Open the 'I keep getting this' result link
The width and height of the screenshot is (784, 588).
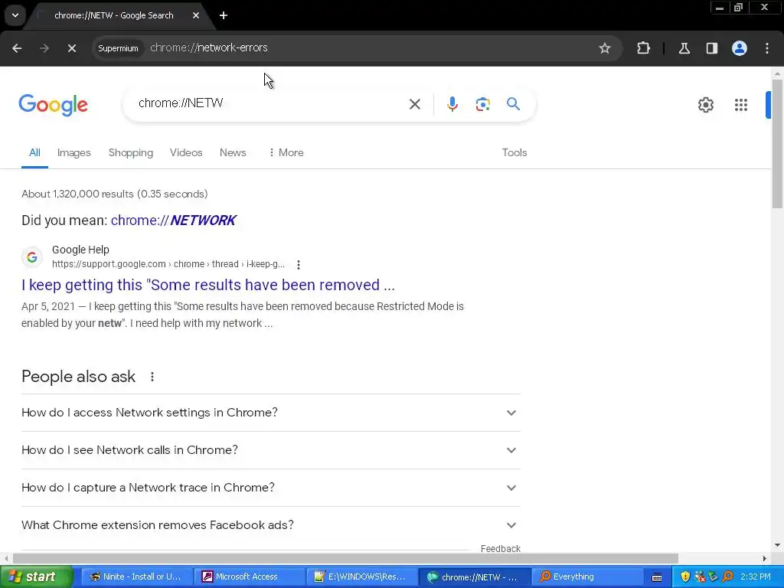(208, 285)
